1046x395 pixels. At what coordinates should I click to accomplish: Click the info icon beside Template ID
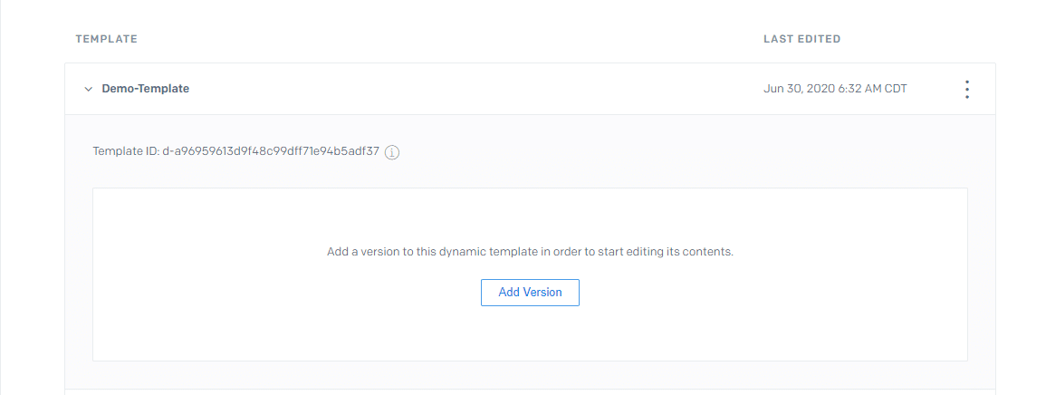coord(392,152)
